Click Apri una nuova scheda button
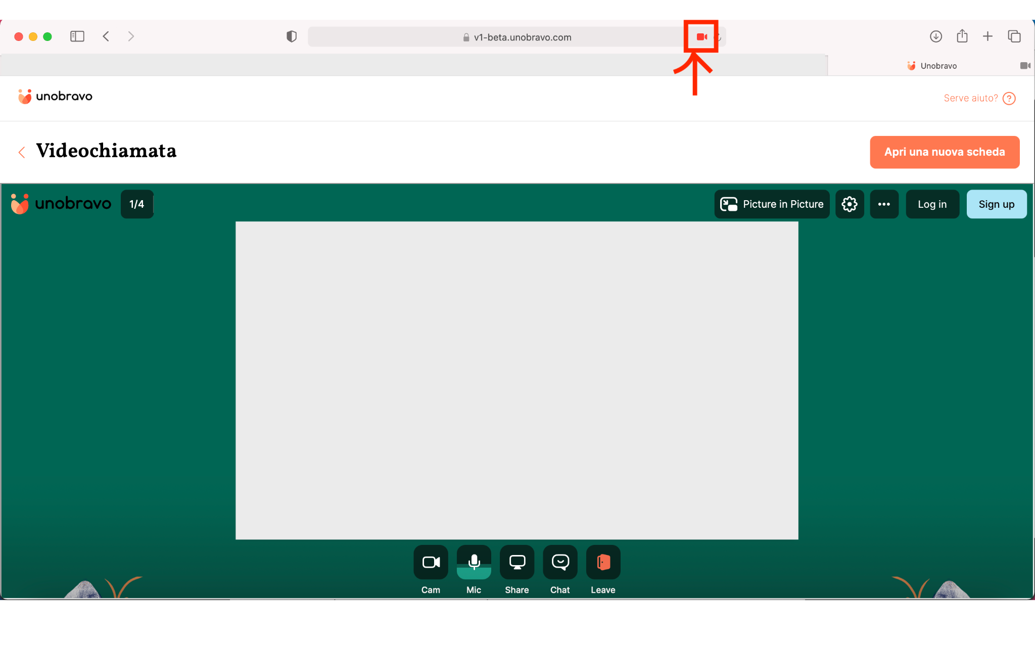 944,152
